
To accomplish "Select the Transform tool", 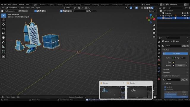I will tap(3, 37).
